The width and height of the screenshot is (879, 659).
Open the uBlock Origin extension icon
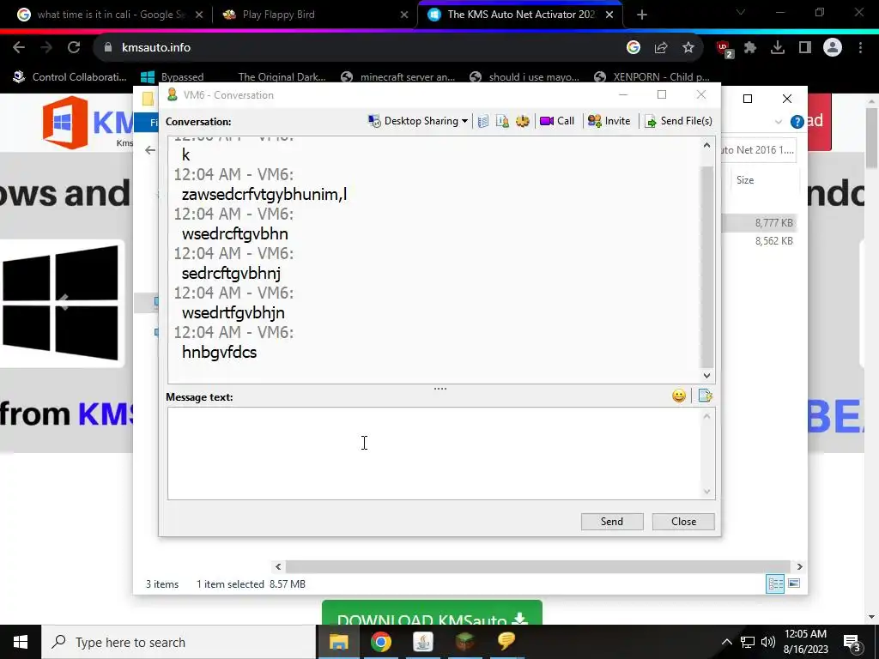click(724, 49)
